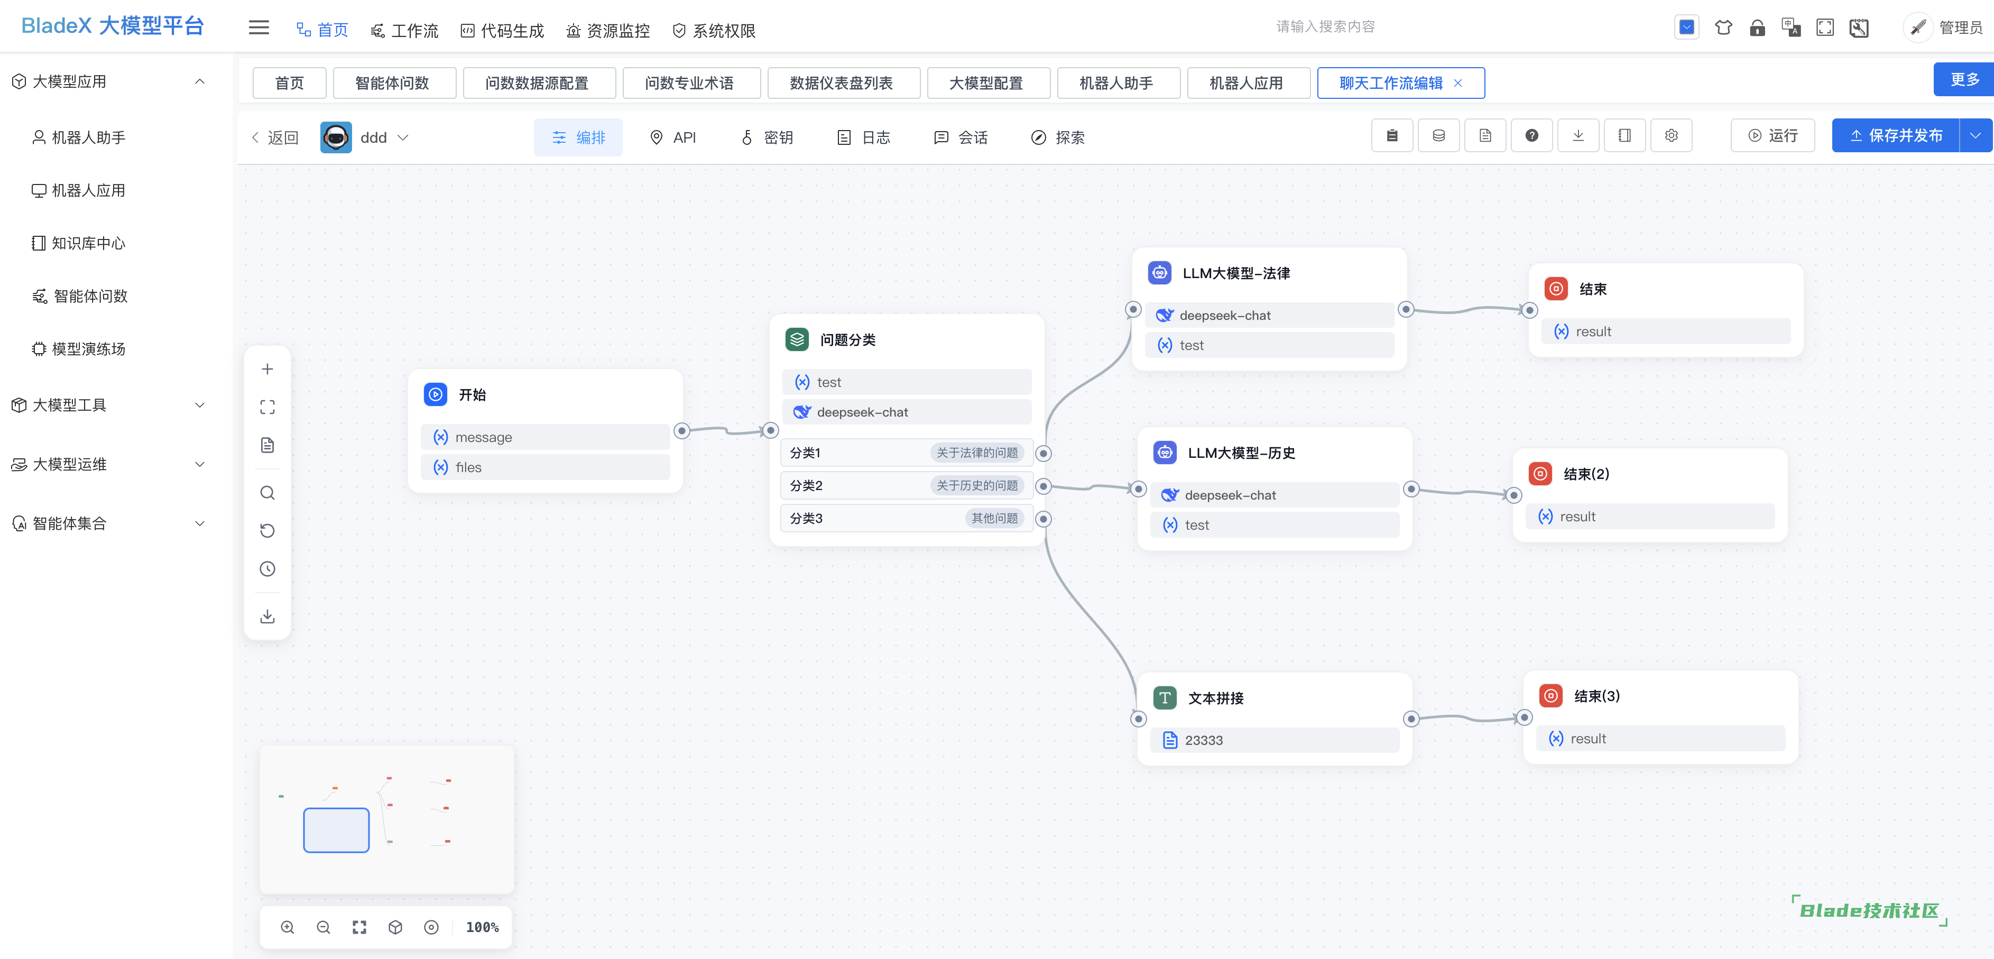Open 模型演练场 in the sidebar
1994x959 pixels.
point(78,349)
